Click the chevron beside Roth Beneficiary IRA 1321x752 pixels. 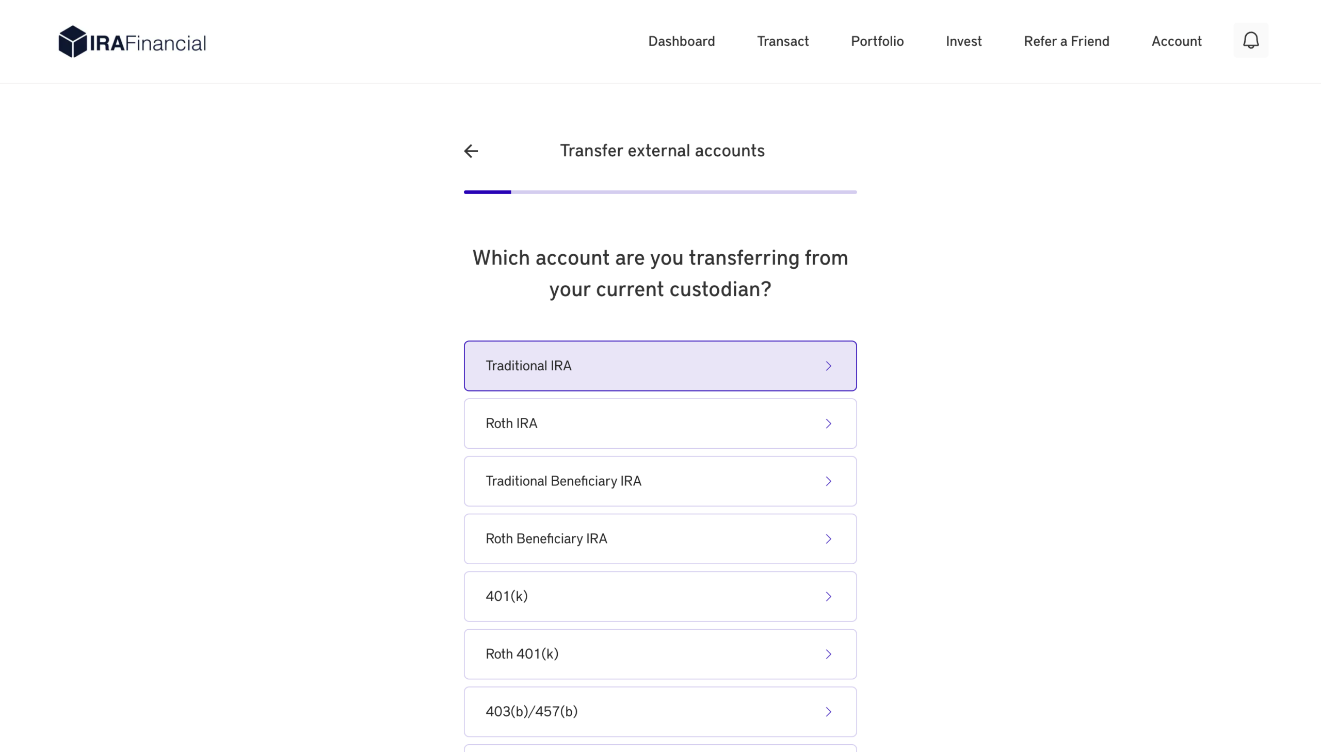(828, 538)
